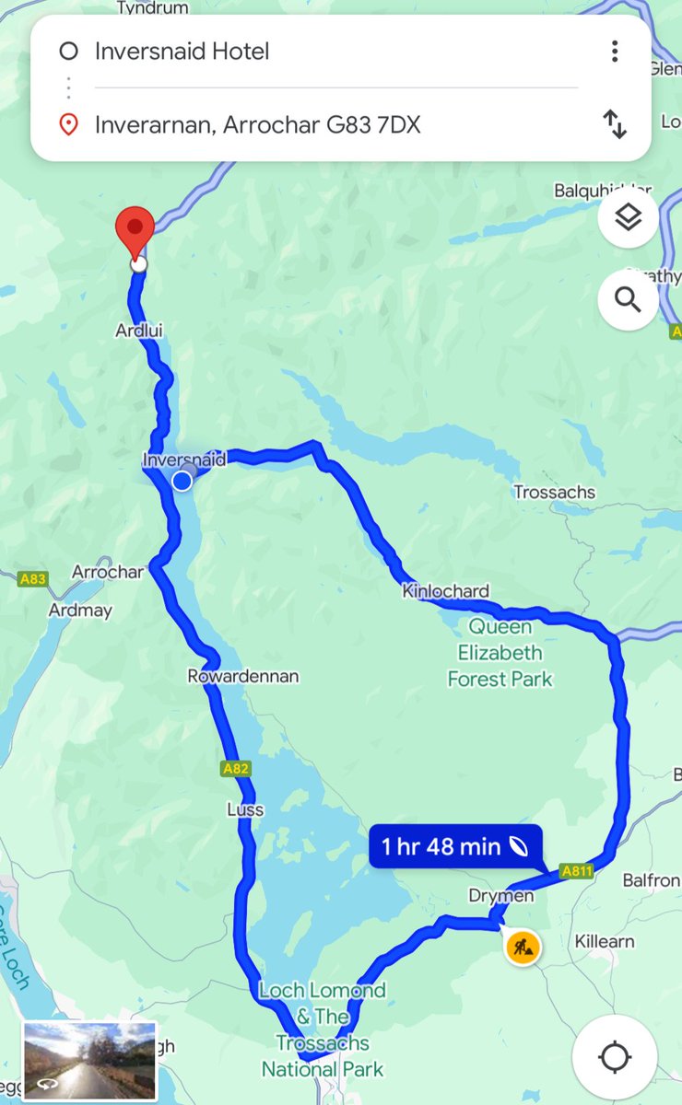Tap the Kinlochard place label
The image size is (682, 1105).
click(446, 590)
